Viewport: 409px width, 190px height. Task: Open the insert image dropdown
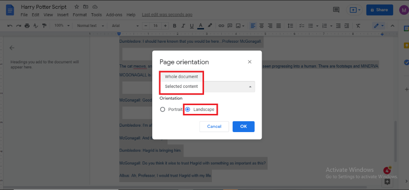point(240,26)
